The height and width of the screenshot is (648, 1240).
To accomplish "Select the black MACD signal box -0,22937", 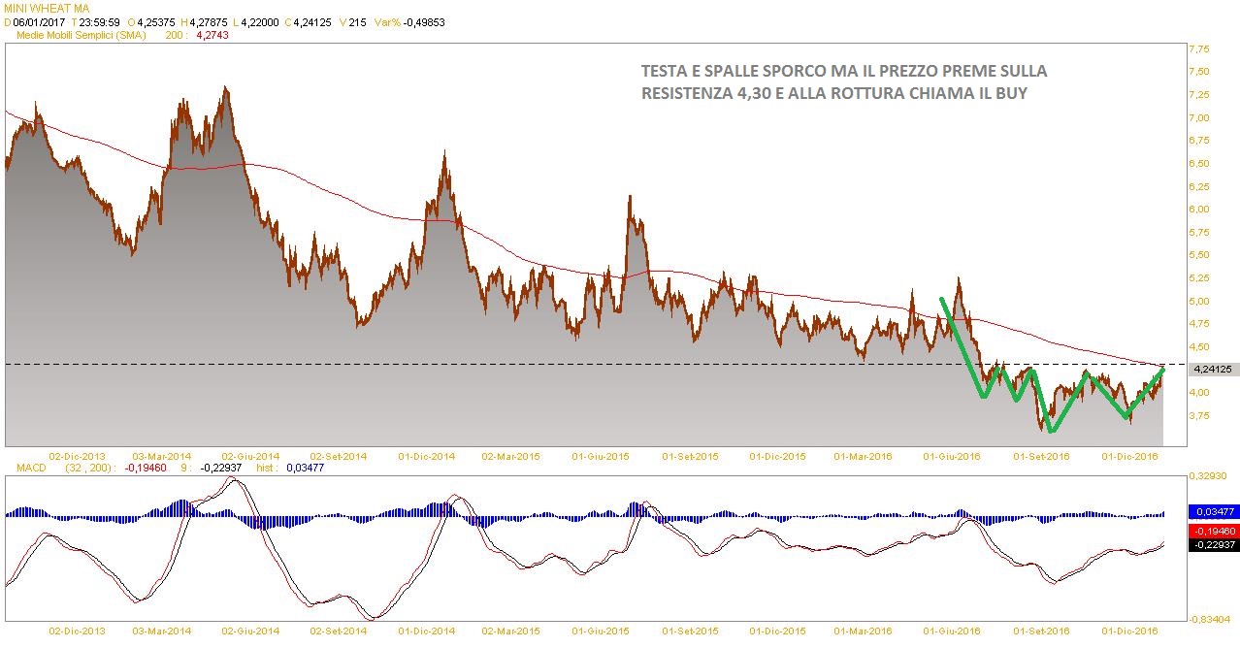I will point(1212,545).
